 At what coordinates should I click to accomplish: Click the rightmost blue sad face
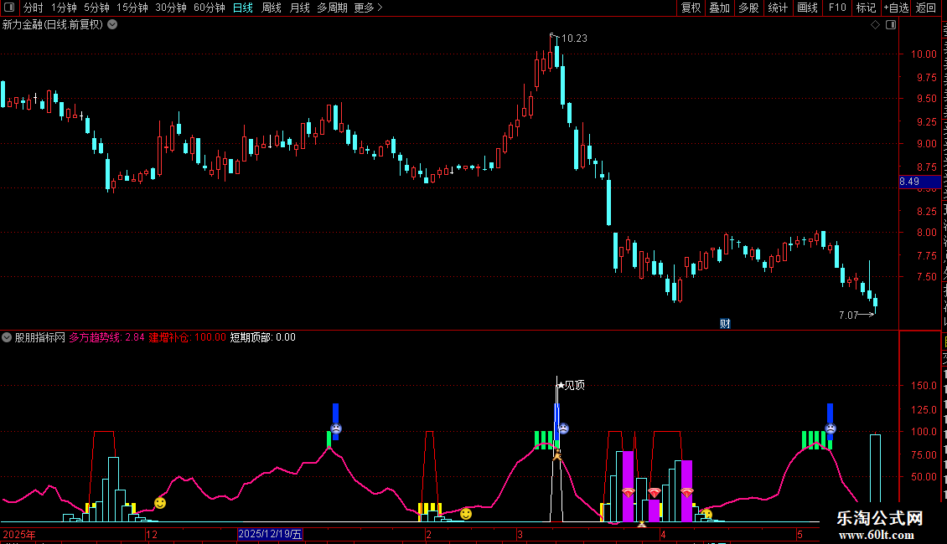pyautogui.click(x=831, y=429)
